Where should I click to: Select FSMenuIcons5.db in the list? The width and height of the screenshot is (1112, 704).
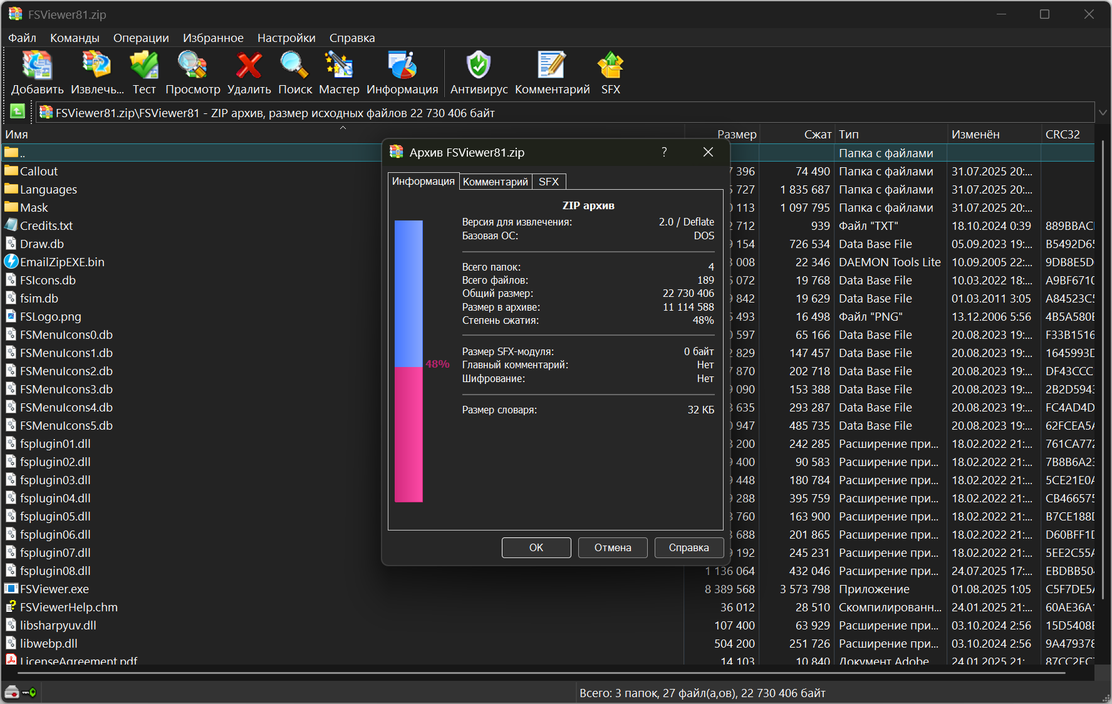(x=66, y=425)
